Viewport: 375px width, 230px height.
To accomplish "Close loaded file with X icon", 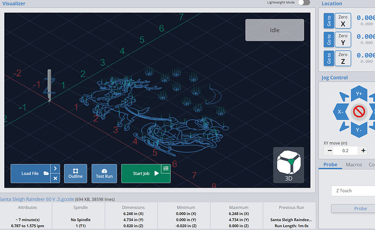I will click(x=55, y=178).
